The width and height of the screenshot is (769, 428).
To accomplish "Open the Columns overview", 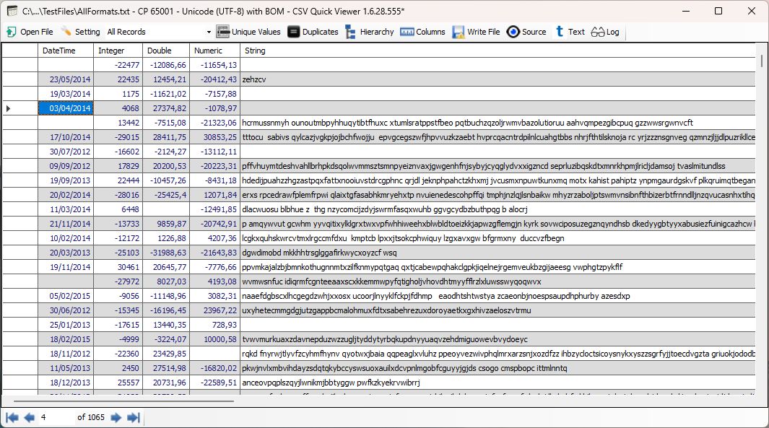I will coord(425,32).
